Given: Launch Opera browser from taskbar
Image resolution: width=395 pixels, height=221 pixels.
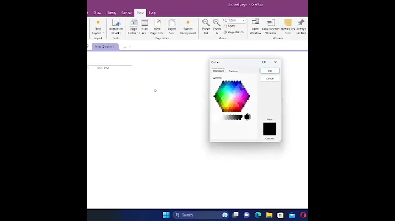Looking at the screenshot, I should (x=303, y=215).
